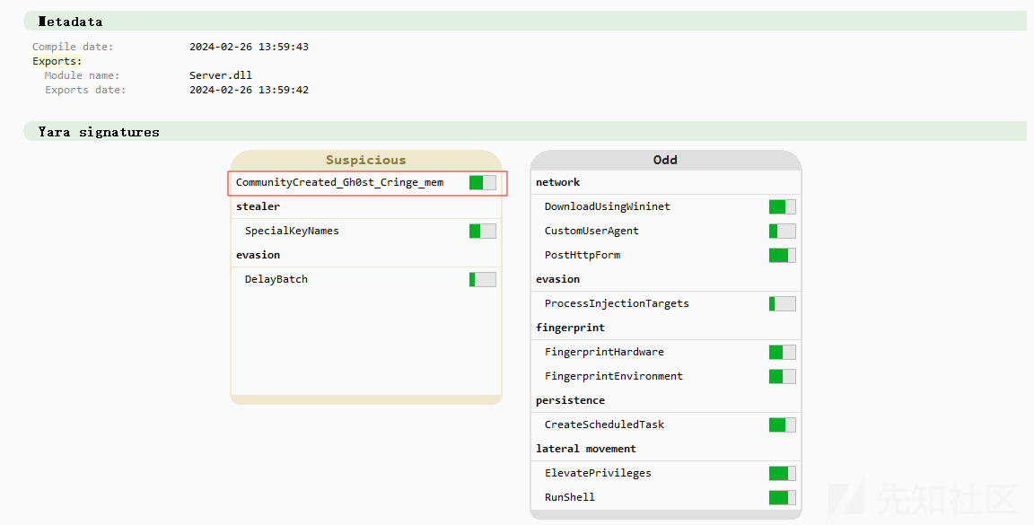Image resolution: width=1034 pixels, height=525 pixels.
Task: Click the ElevatePrivileges score bar
Action: 782,473
